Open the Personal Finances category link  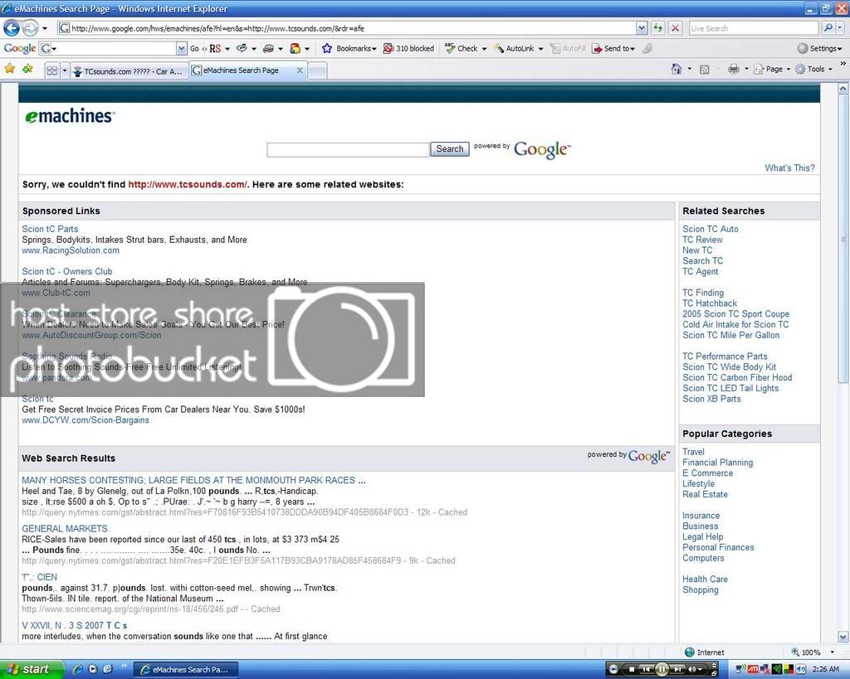718,547
